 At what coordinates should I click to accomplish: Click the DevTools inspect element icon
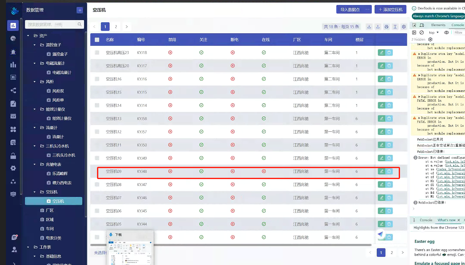[414, 25]
